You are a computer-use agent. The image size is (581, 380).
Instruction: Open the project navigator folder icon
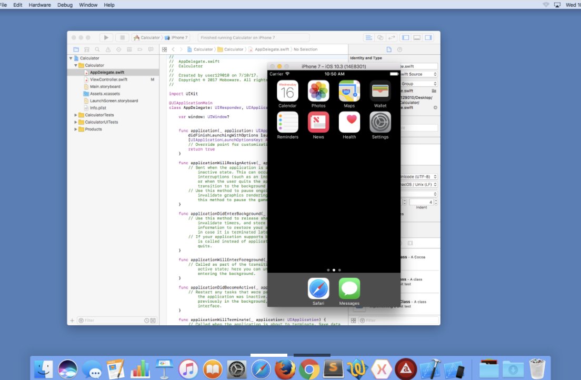[76, 49]
